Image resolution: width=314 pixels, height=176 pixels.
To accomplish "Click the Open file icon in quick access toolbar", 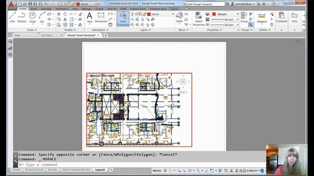I will tap(25, 4).
